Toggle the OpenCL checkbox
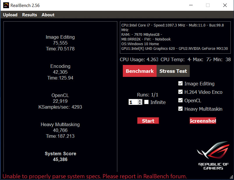This screenshot has height=180, width=234. coord(180,100)
